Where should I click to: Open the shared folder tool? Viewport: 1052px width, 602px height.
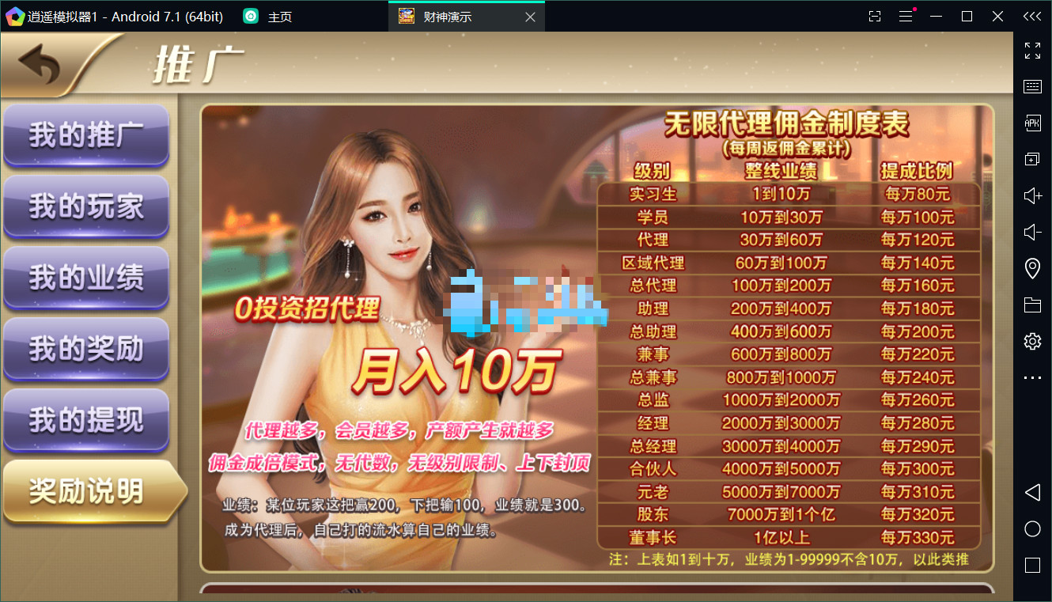click(x=1032, y=305)
